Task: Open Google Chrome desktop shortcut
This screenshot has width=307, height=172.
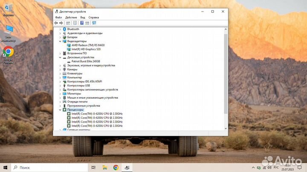Action: tap(8, 55)
